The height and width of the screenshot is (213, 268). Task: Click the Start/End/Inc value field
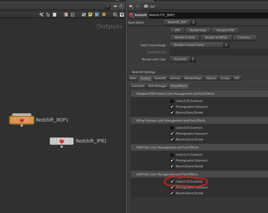(219, 52)
